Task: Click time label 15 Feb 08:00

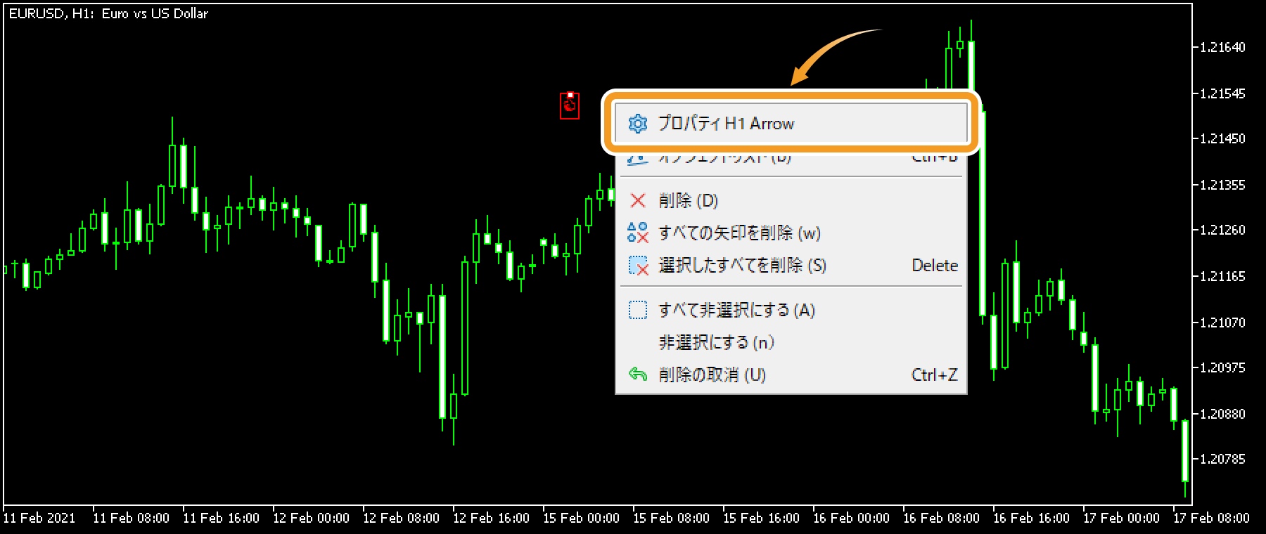Action: [672, 518]
